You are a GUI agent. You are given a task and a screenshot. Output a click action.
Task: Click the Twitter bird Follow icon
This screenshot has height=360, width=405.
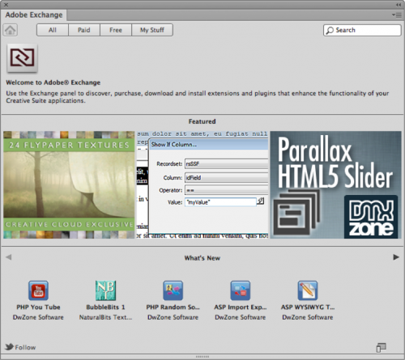pos(9,347)
